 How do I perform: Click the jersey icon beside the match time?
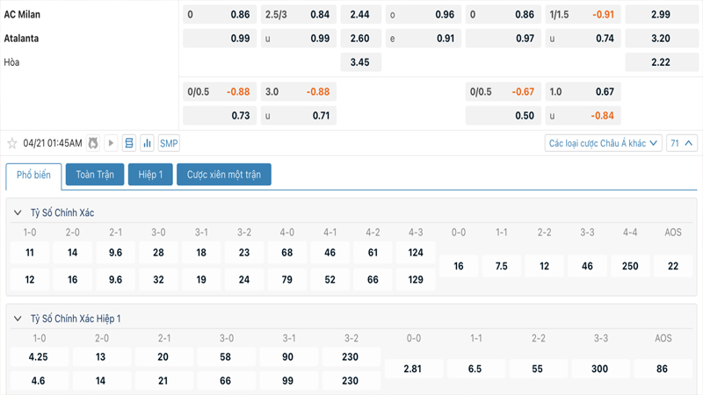93,143
